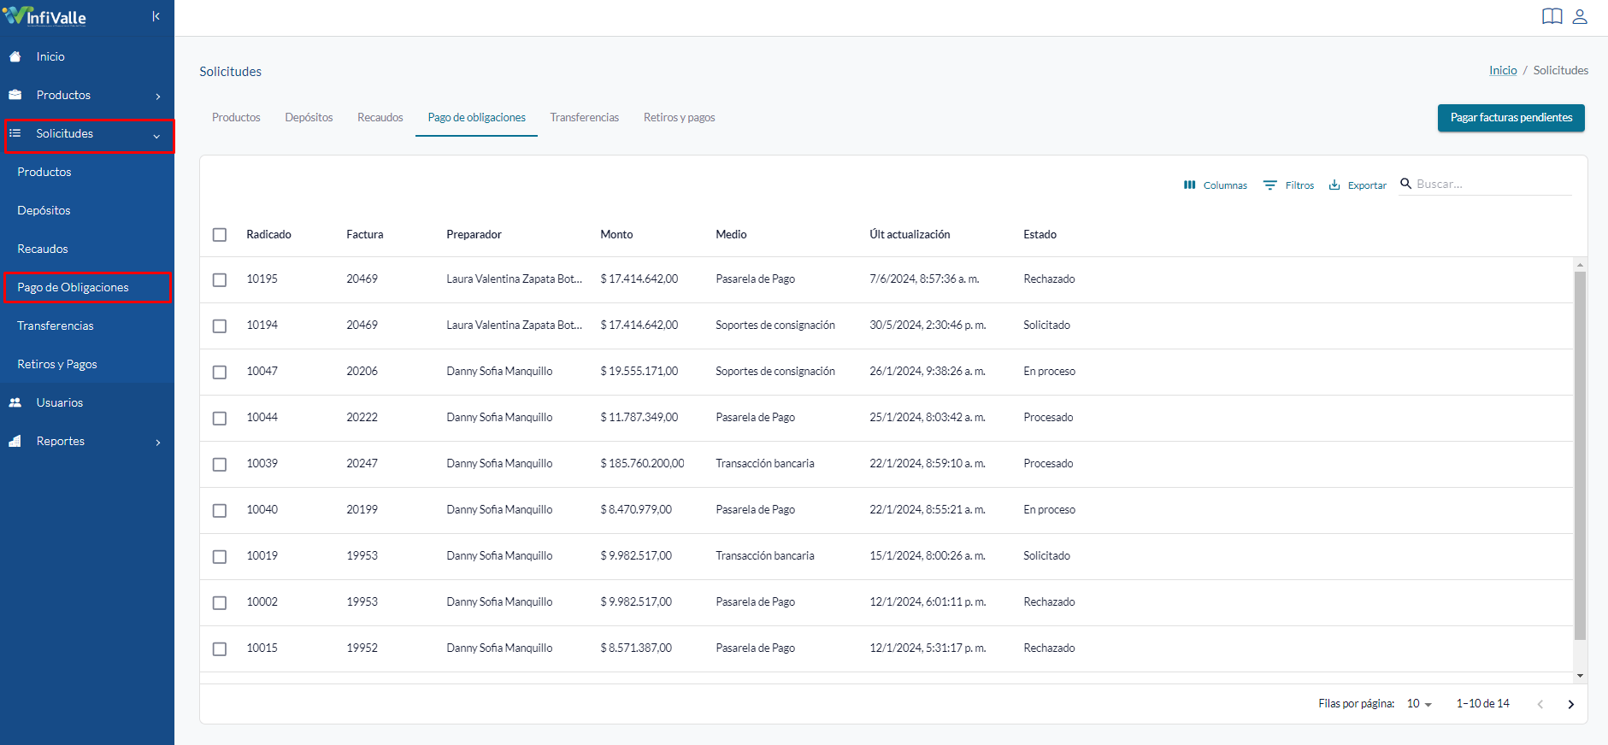Toggle the select-all checkbox in the header

(220, 234)
